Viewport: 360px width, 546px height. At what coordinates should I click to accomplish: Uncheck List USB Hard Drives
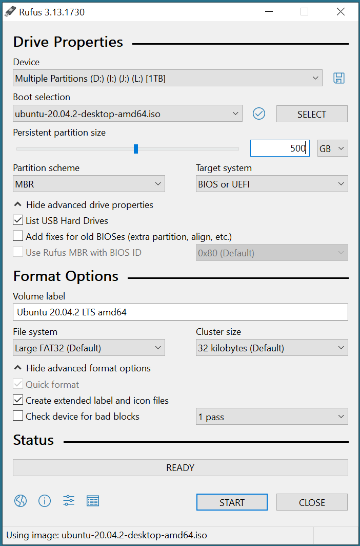point(17,220)
